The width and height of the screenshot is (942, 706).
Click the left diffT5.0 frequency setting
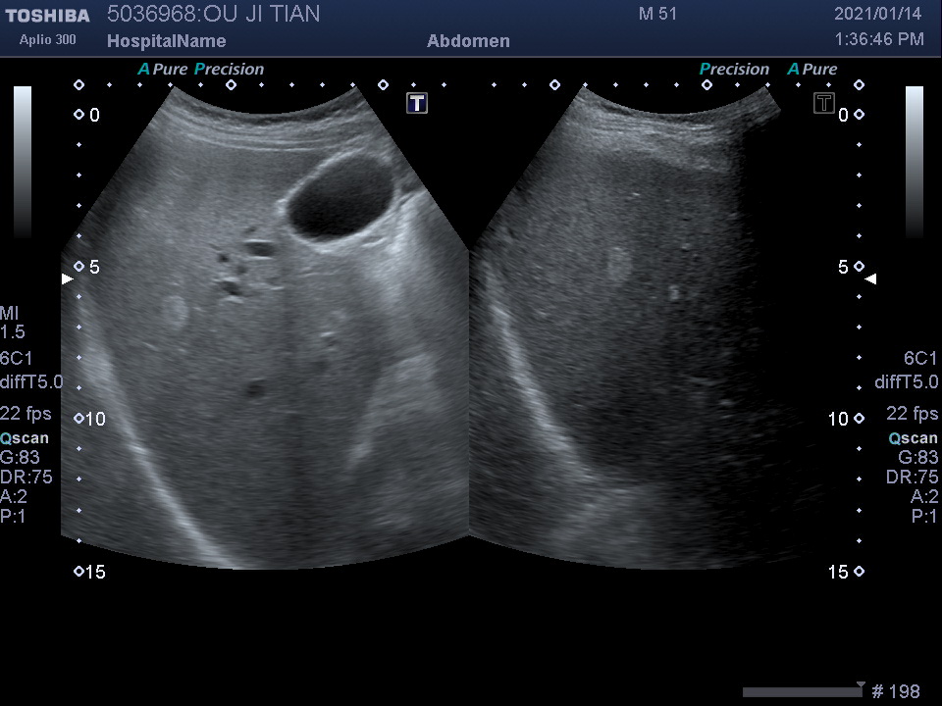click(31, 381)
